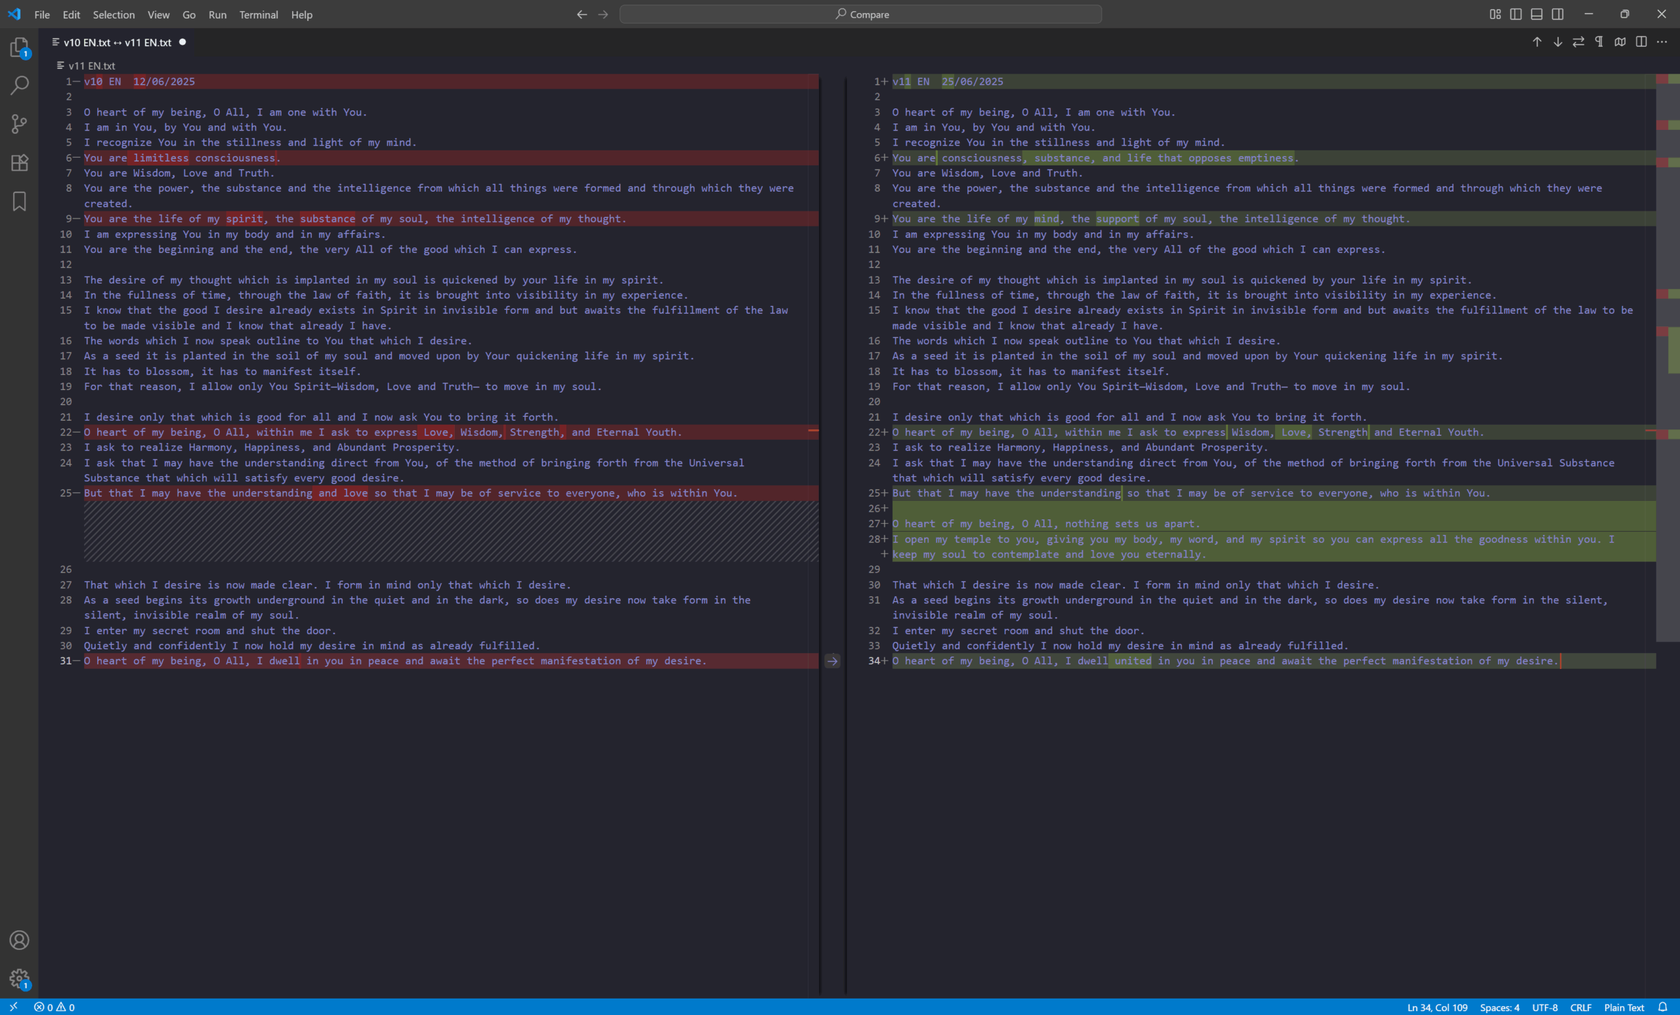The width and height of the screenshot is (1680, 1015).
Task: Toggle the Primary Side Bar layout button
Action: (1516, 14)
